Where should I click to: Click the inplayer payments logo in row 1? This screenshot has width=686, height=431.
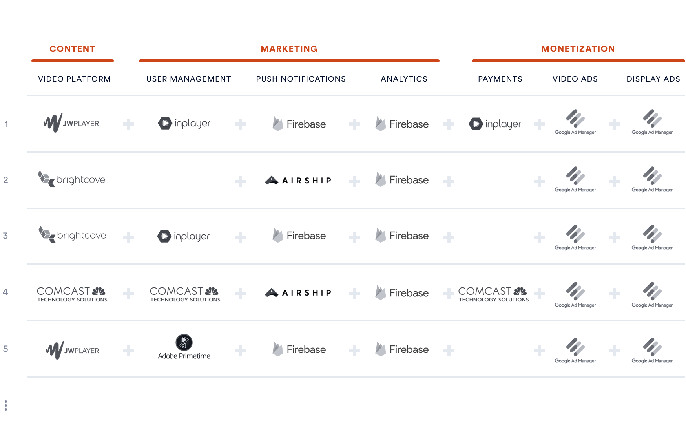point(495,124)
